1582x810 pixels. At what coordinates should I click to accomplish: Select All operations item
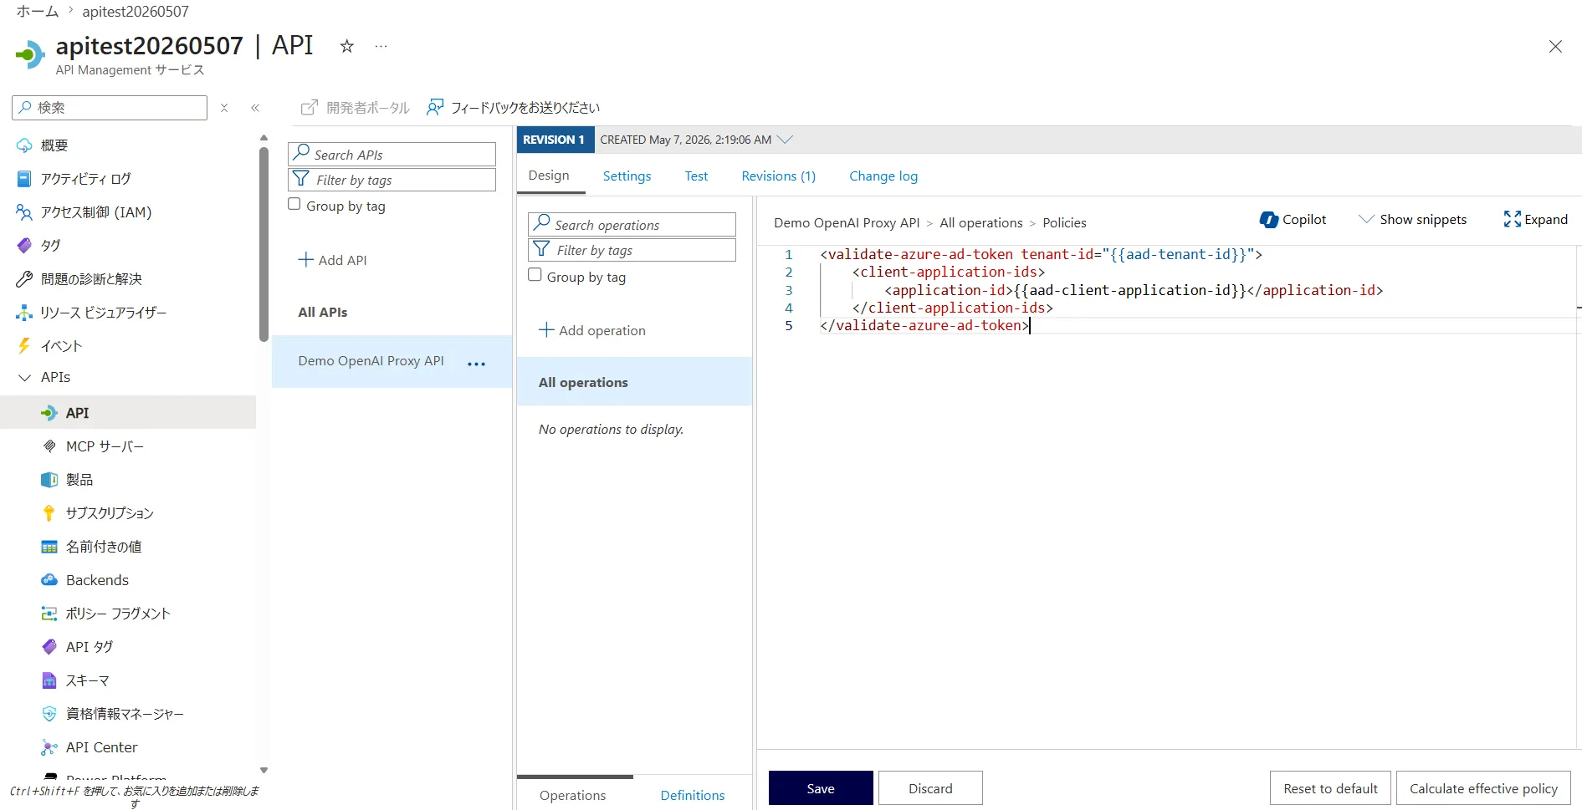[634, 382]
